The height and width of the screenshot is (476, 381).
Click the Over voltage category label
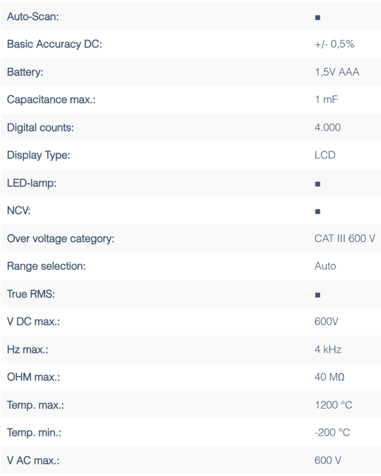[x=61, y=239]
